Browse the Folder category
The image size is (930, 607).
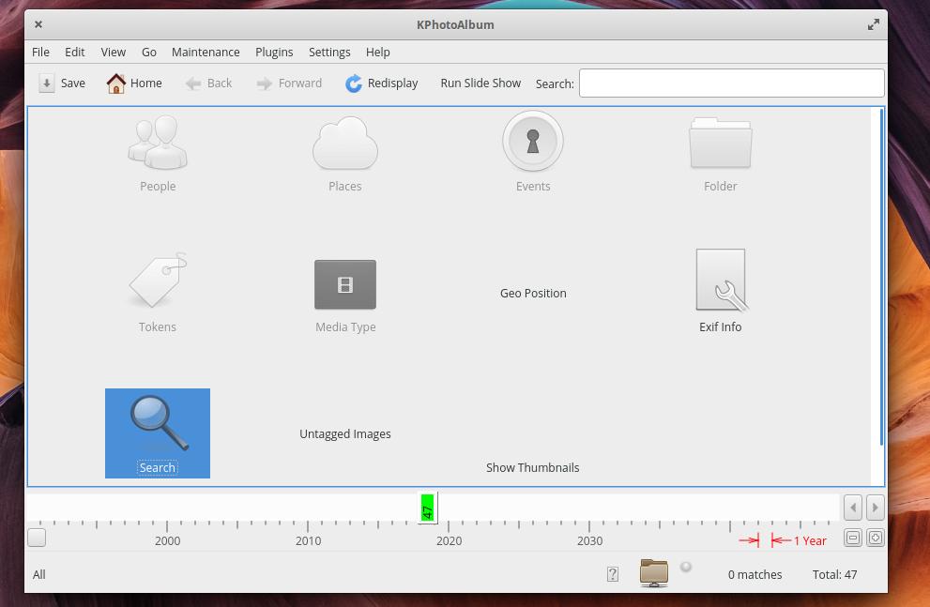click(721, 144)
